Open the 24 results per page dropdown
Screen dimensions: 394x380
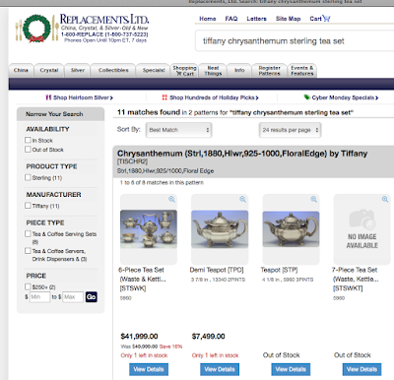[x=291, y=130]
